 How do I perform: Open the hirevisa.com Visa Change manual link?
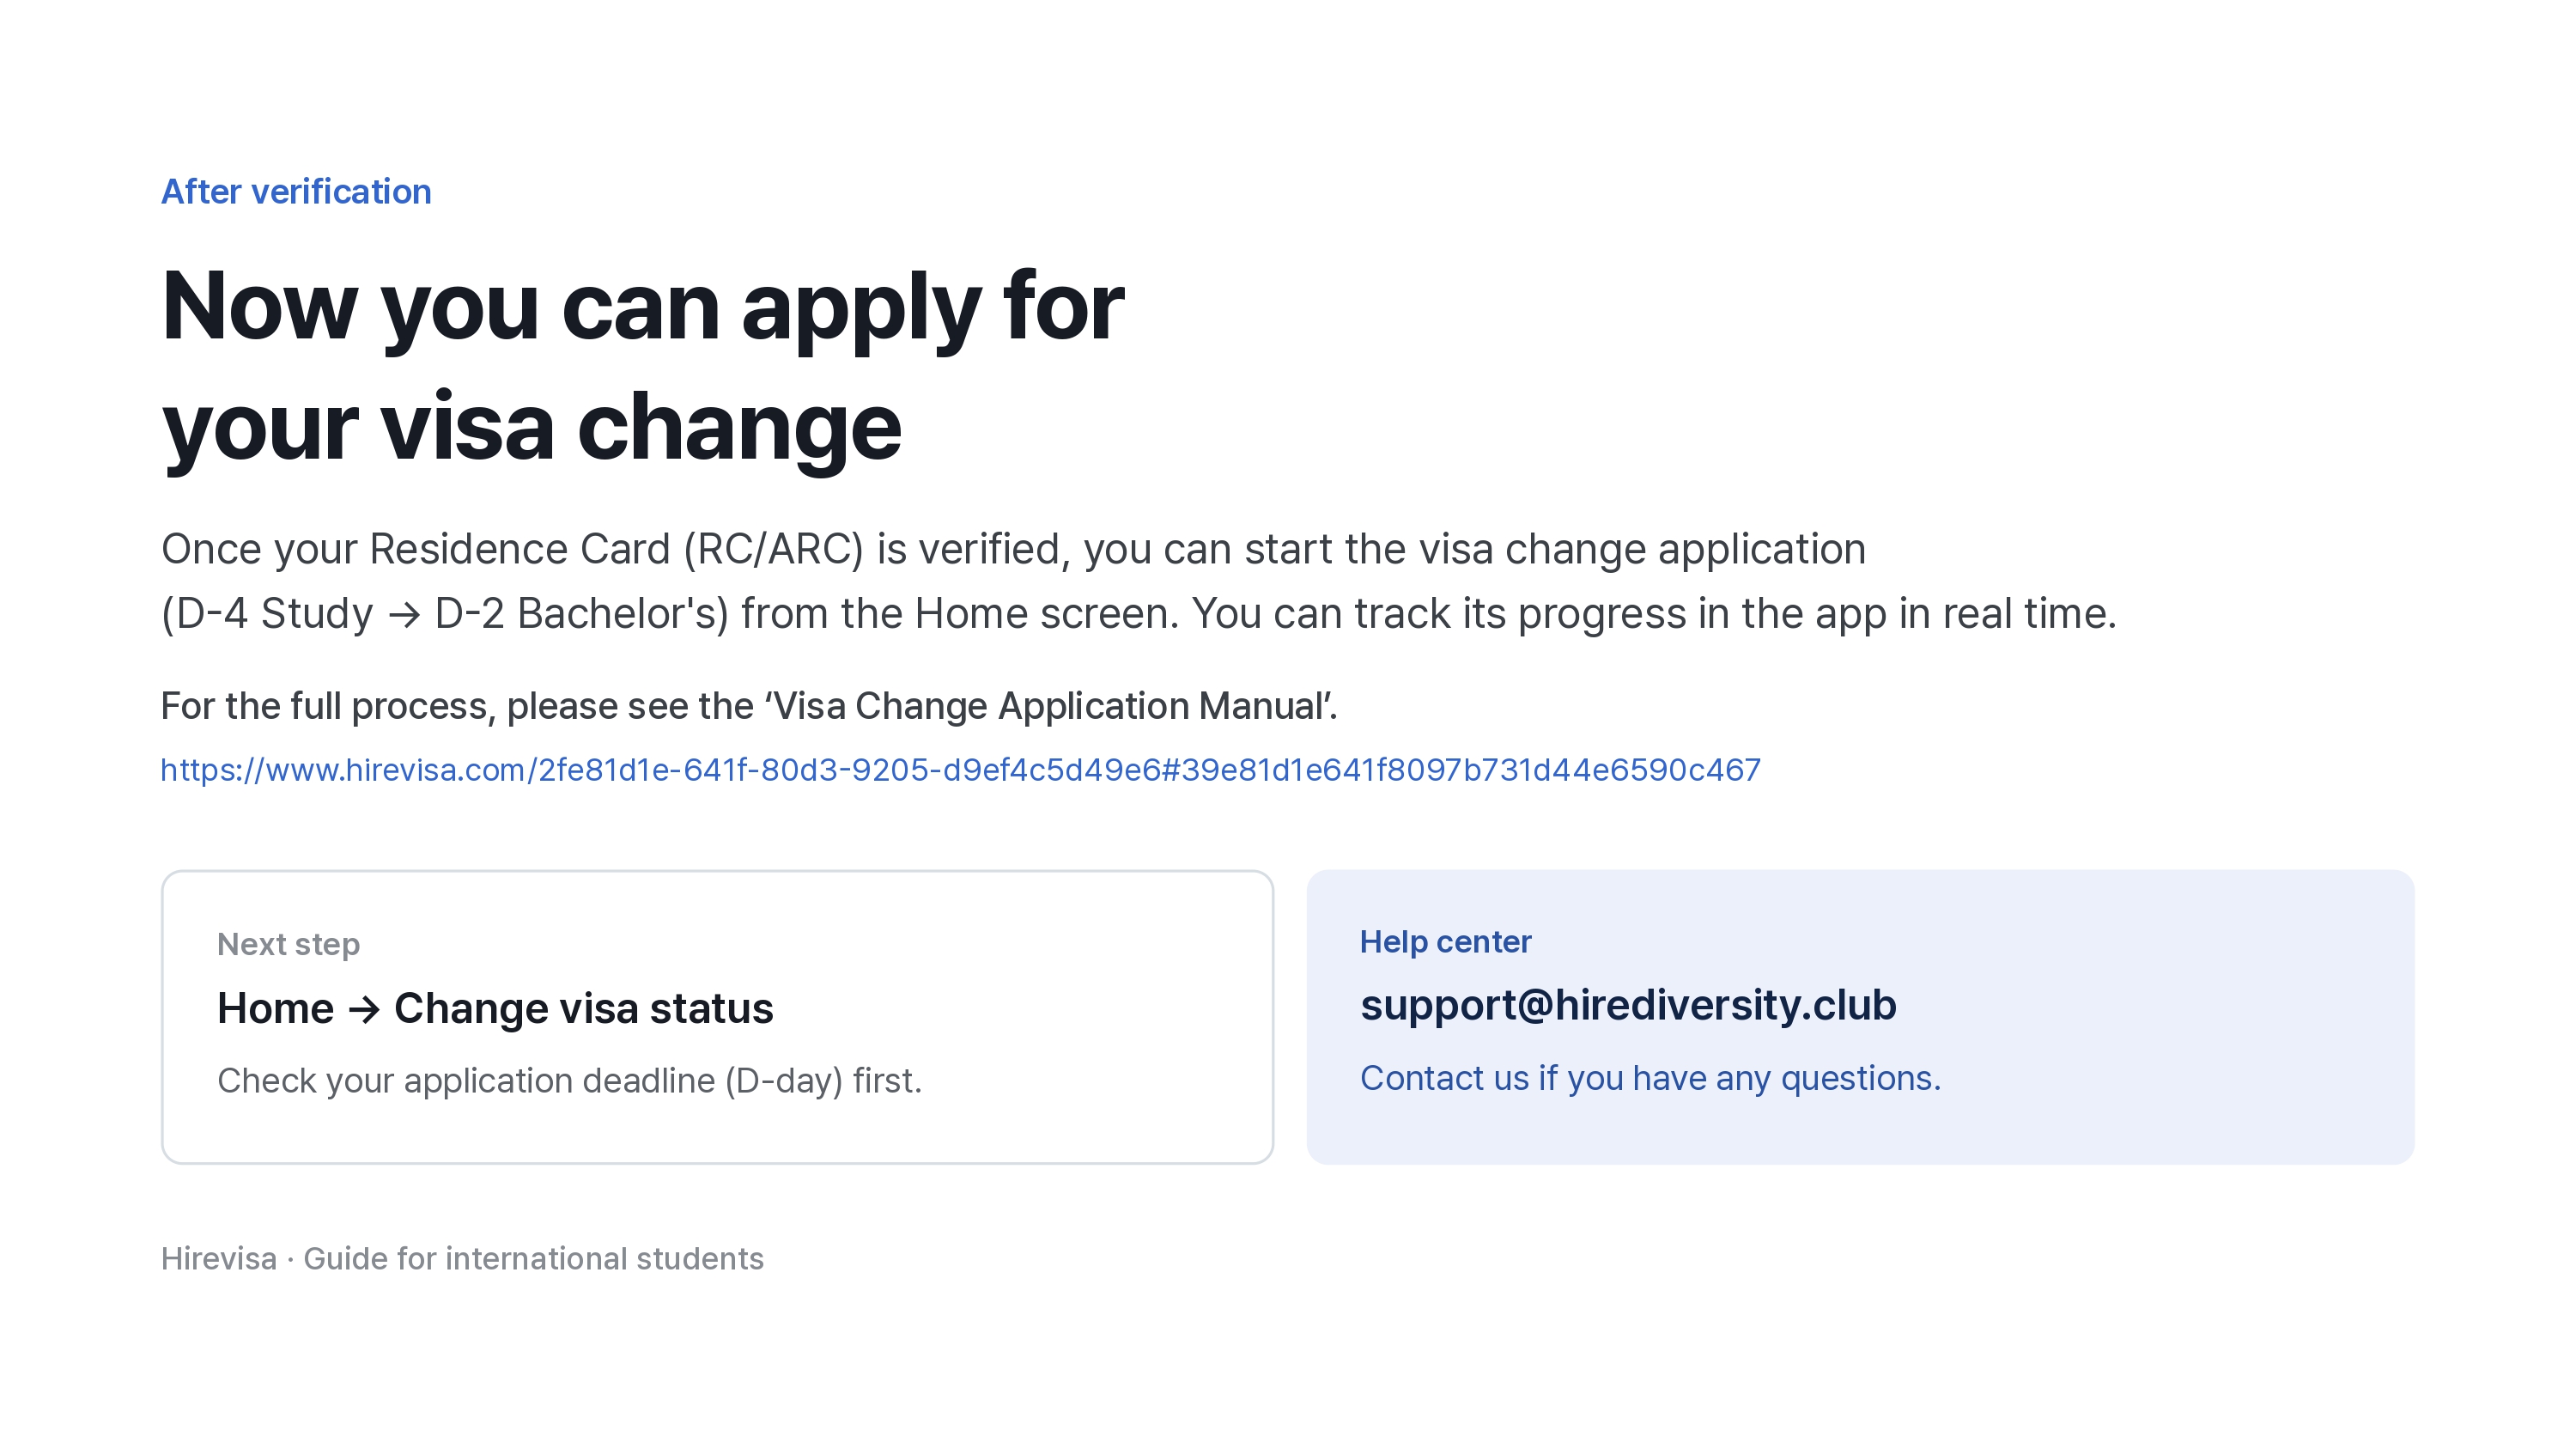pos(960,770)
